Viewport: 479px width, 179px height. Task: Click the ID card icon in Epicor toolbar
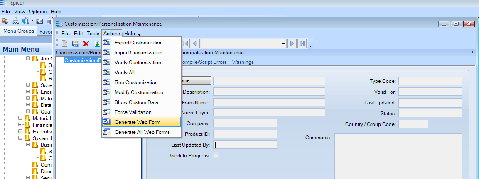(x=40, y=21)
